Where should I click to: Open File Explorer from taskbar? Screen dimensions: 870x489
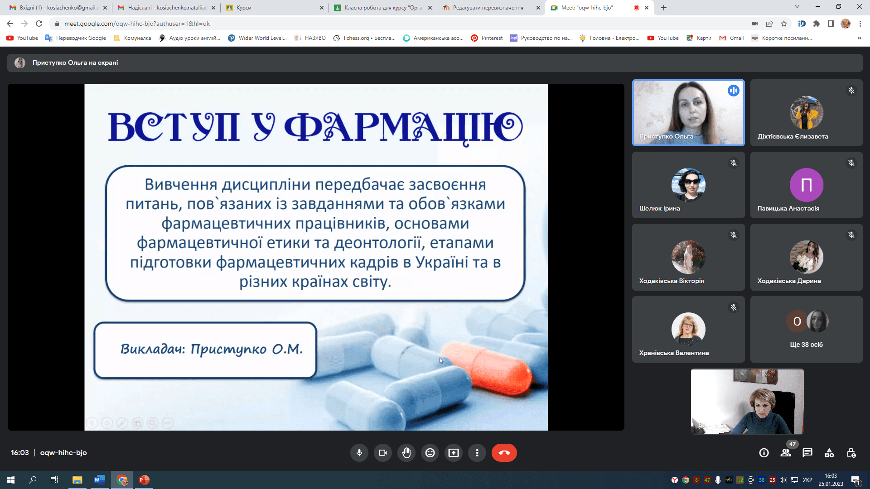tap(77, 480)
